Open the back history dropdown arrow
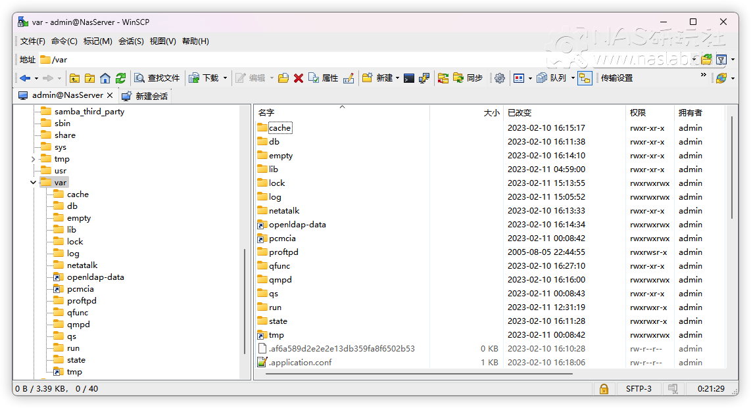The image size is (751, 408). [x=36, y=78]
